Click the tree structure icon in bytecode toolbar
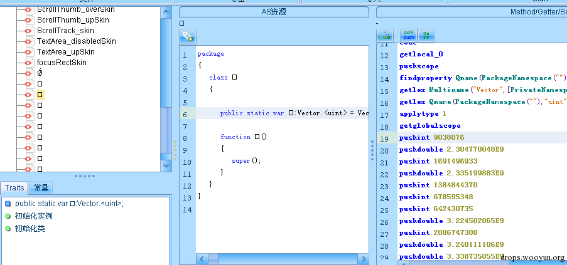The width and height of the screenshot is (567, 265). tap(385, 35)
